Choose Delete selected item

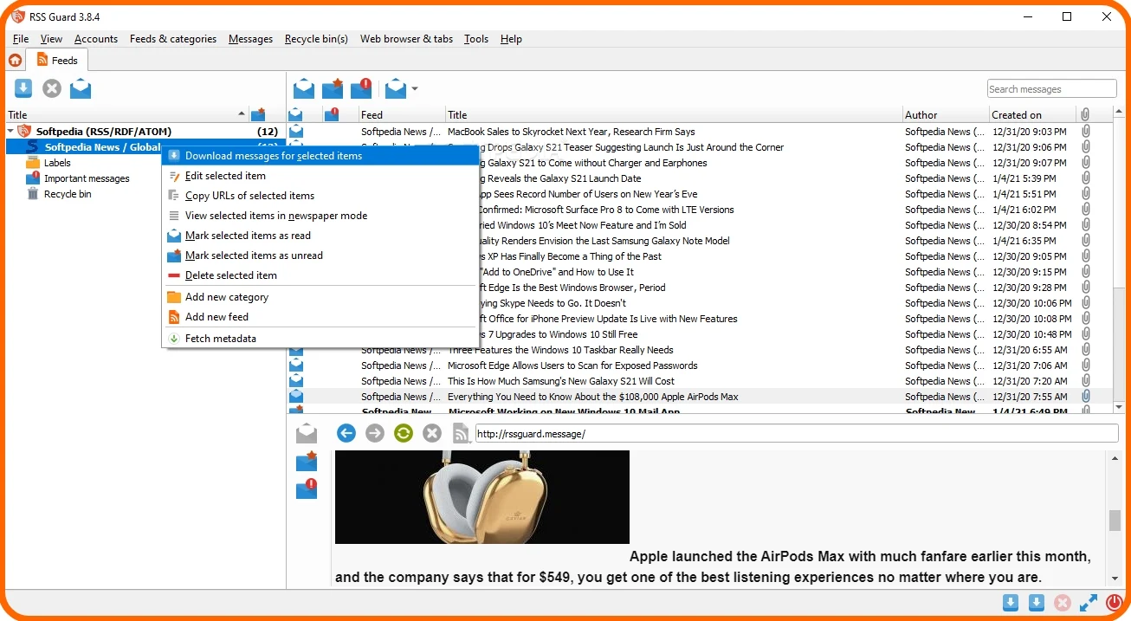(x=321, y=275)
